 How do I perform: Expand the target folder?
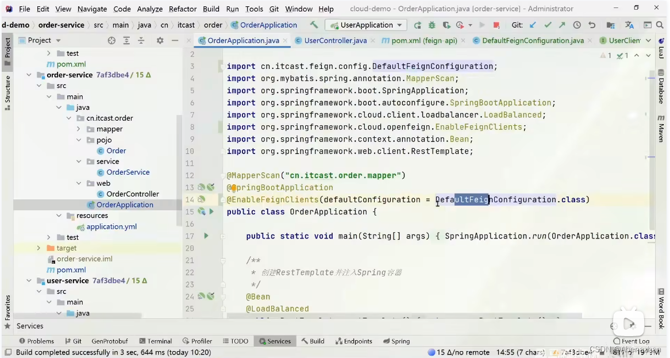point(38,248)
